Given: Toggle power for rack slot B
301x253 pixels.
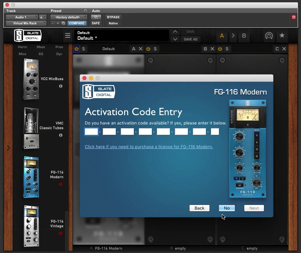Looking at the screenshot, I should (148, 49).
